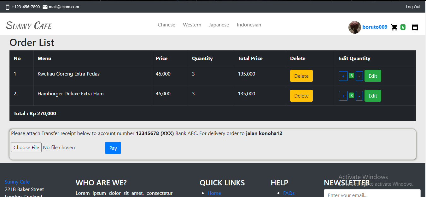Screen dimensions: 426x197
Task: Open the Chinese menu category
Action: click(166, 25)
